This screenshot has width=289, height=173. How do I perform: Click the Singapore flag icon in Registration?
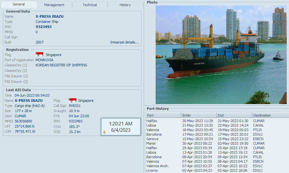point(39,54)
